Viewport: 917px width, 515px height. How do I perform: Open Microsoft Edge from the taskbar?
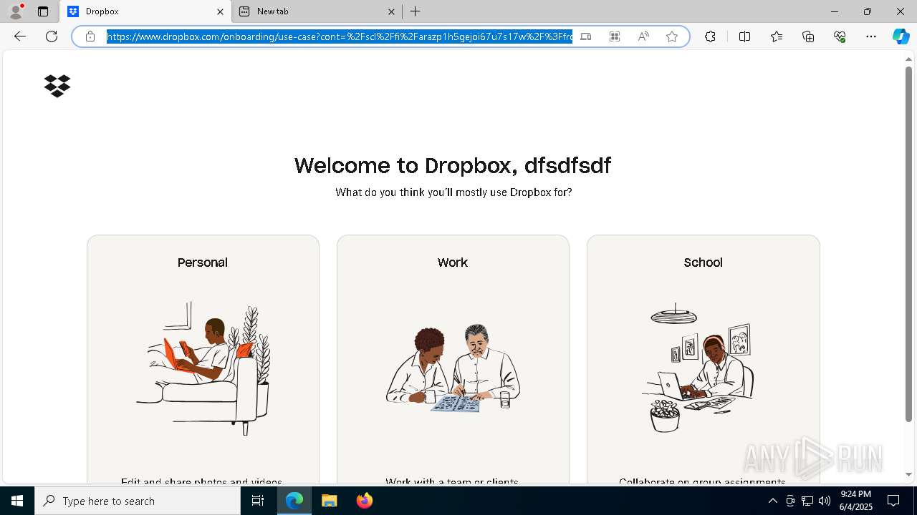(294, 501)
